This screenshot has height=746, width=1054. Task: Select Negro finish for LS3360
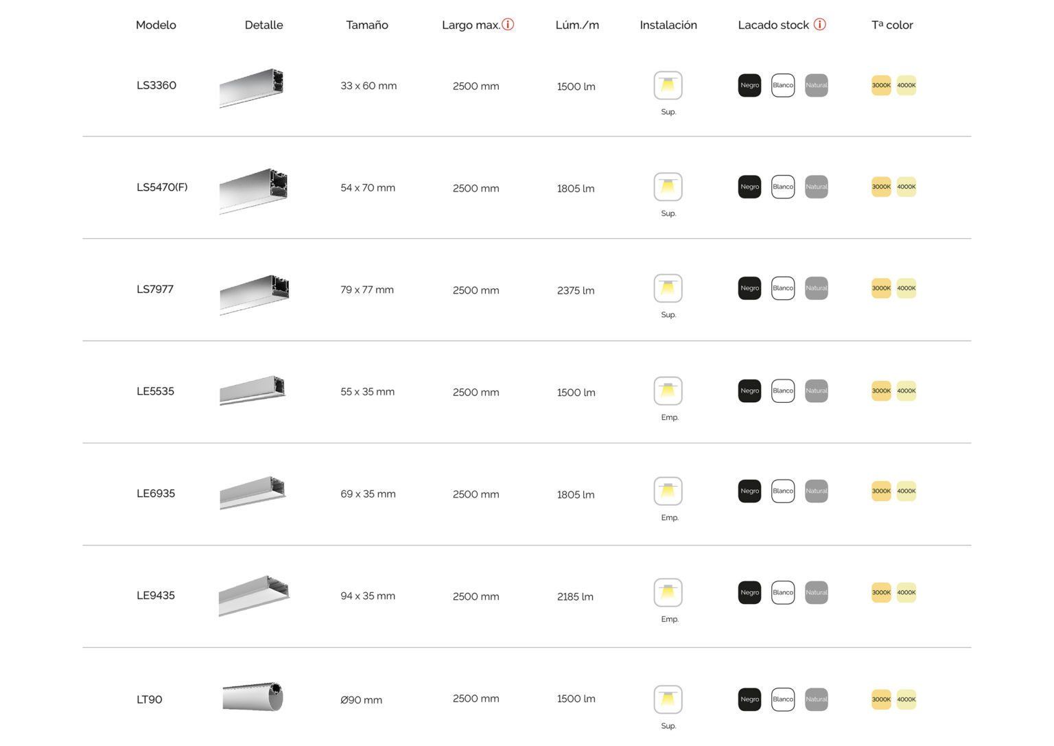tap(749, 86)
